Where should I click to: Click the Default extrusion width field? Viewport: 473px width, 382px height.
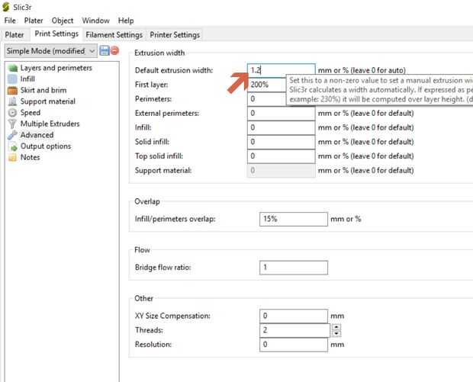coord(282,70)
